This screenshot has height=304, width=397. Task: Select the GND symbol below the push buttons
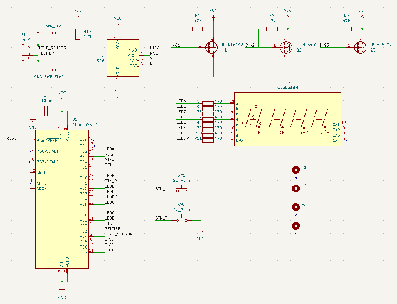(200, 233)
